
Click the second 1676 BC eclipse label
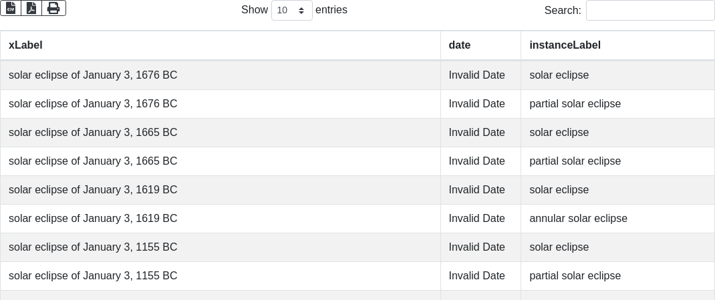coord(93,104)
